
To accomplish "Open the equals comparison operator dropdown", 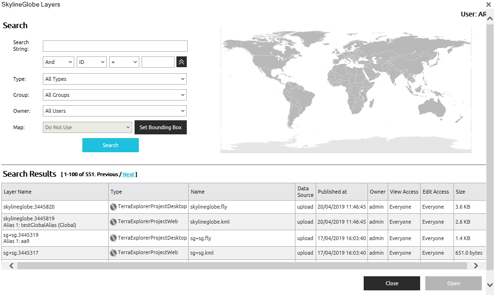I will coord(124,62).
